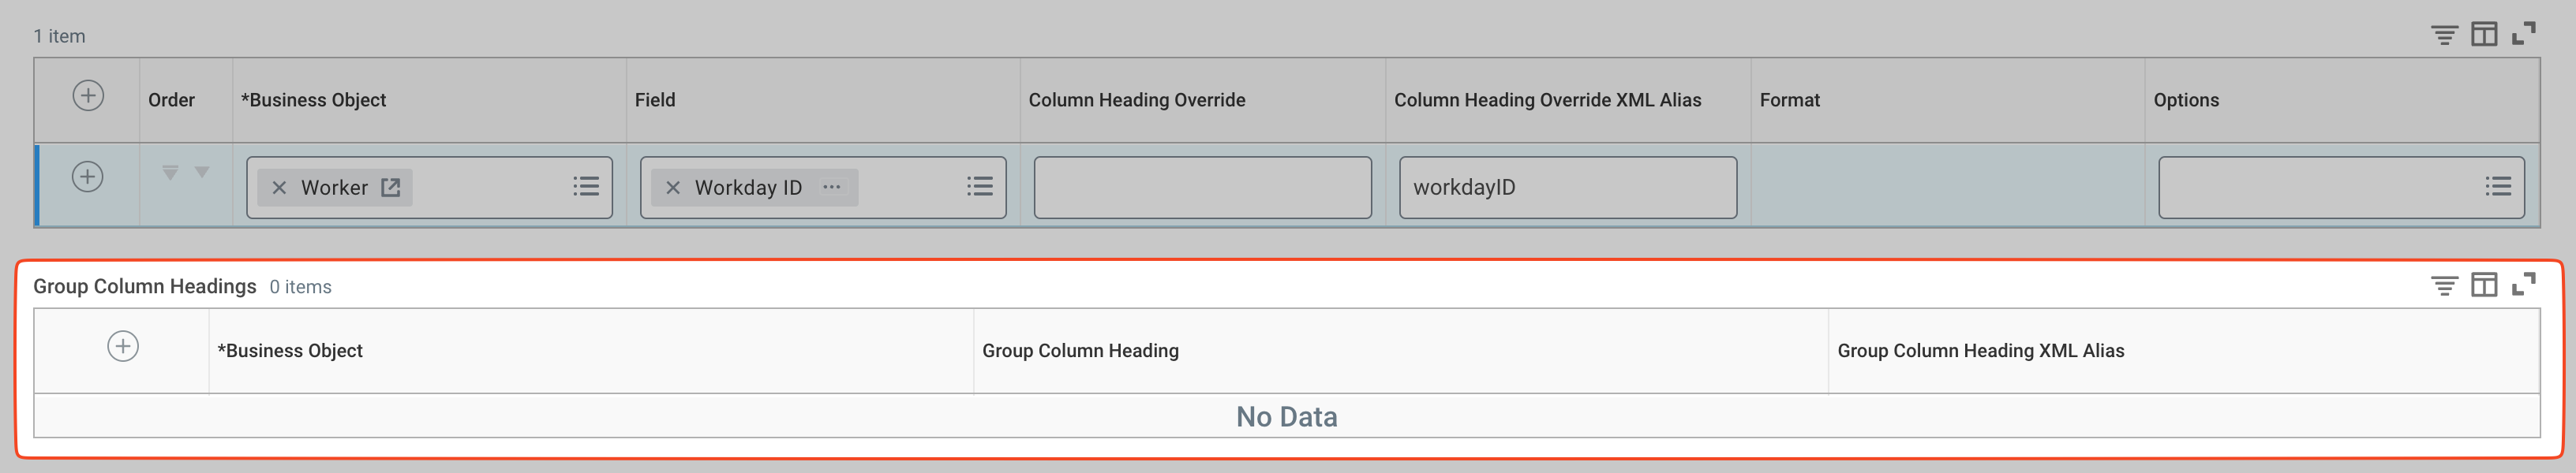Click the add row icon beside the Order header

(x=88, y=96)
